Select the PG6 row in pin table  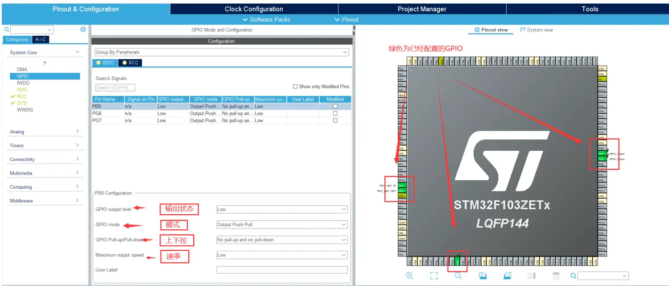[x=222, y=113]
